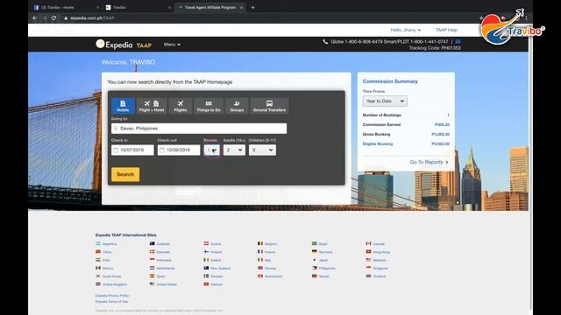Viewport: 561px width, 315px height.
Task: Open the Expedia Privacy Policy link
Action: click(112, 296)
